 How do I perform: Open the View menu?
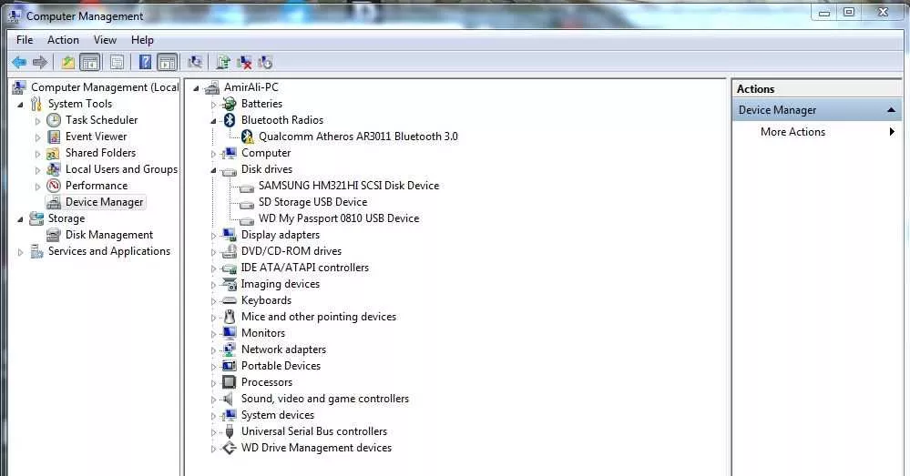click(x=105, y=40)
